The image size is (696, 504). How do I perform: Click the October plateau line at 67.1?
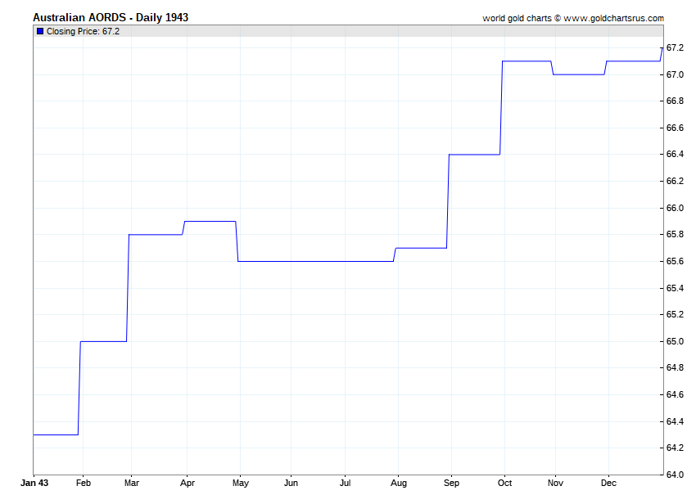tap(527, 61)
